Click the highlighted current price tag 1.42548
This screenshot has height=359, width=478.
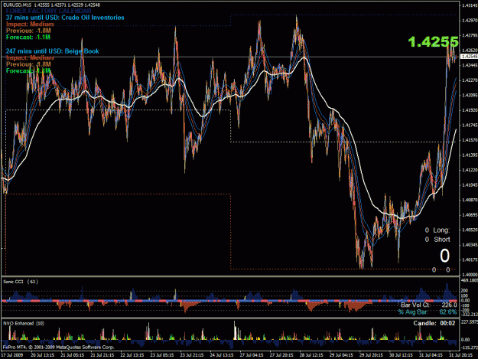coord(469,57)
